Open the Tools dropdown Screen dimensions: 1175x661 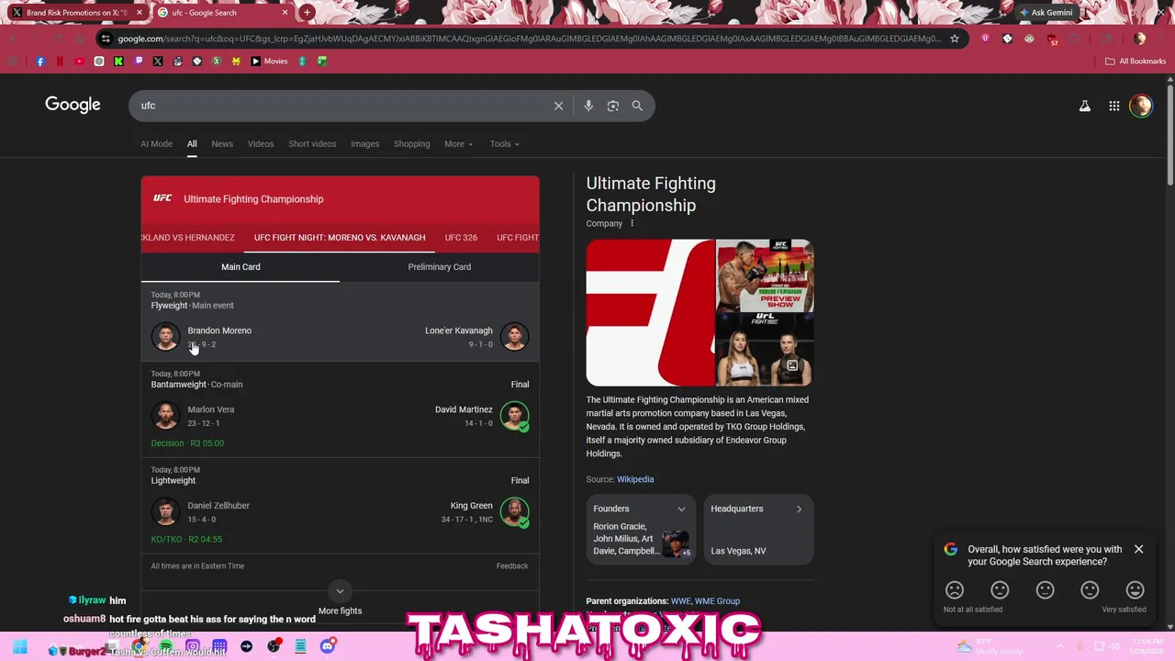[504, 144]
